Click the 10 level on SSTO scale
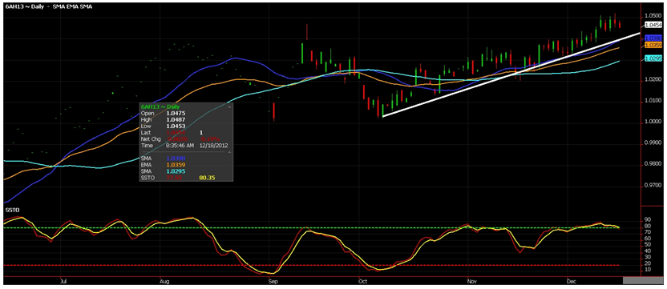The image size is (667, 289). pos(648,270)
